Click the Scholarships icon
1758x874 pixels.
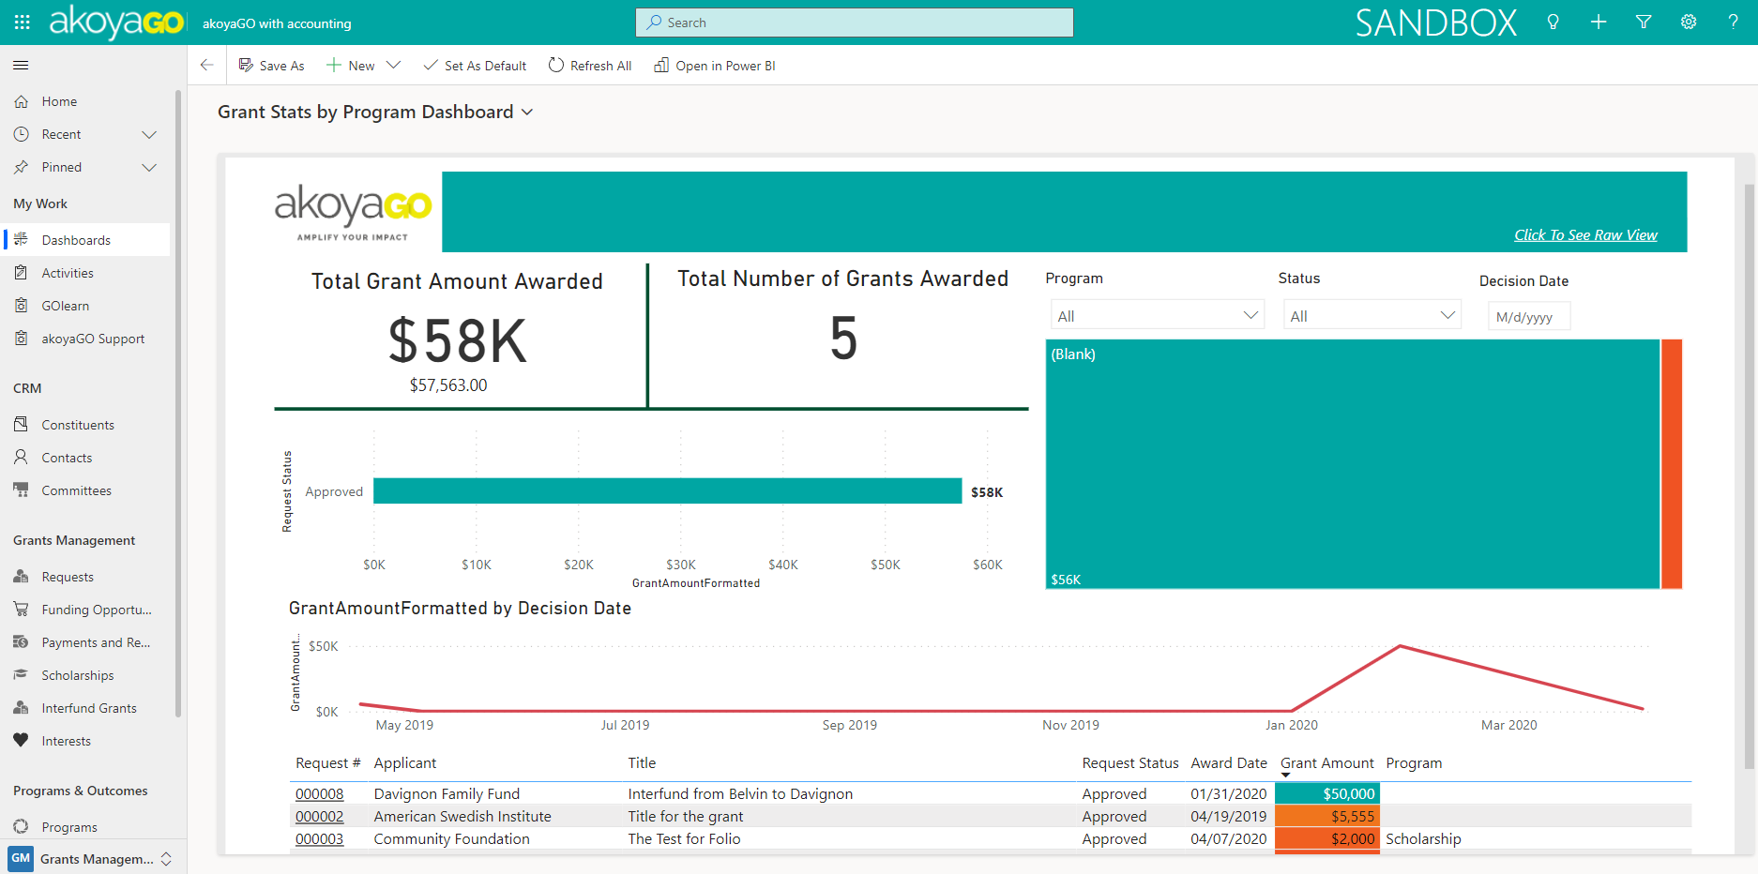point(21,675)
